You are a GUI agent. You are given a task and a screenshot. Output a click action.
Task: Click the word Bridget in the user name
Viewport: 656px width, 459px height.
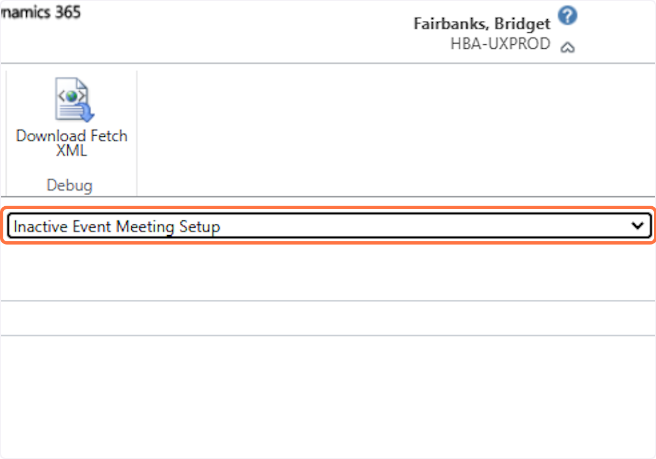526,25
